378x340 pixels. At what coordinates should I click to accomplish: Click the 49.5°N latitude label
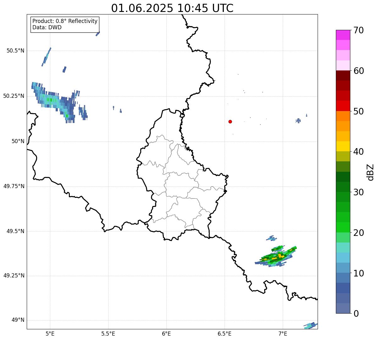tap(15, 231)
